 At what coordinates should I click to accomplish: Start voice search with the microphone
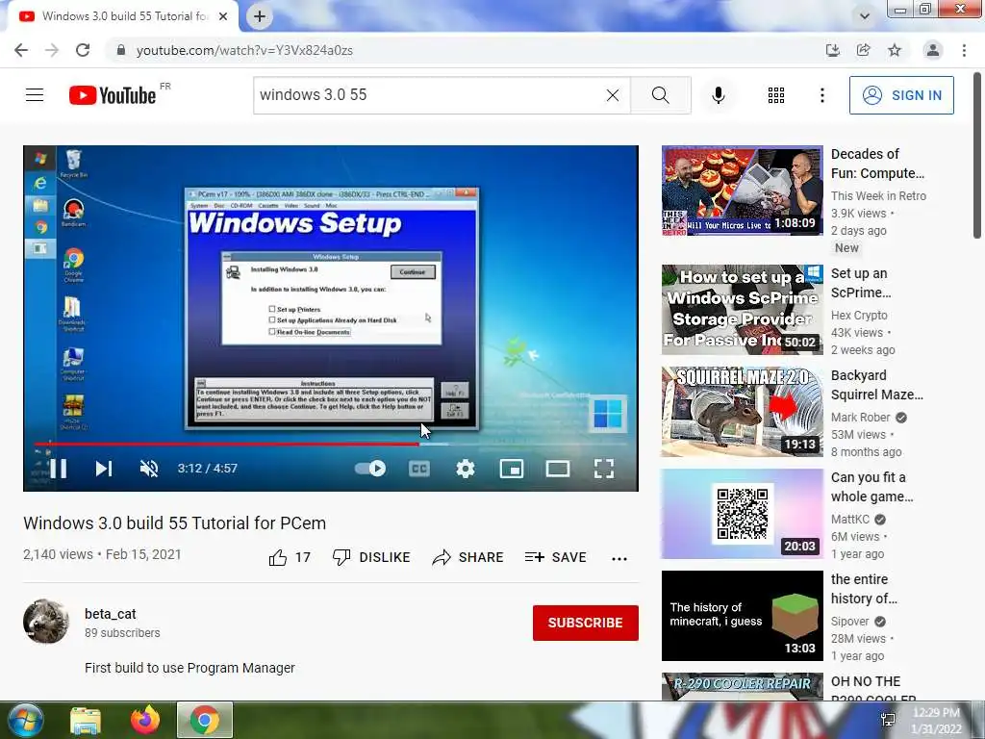pyautogui.click(x=719, y=95)
